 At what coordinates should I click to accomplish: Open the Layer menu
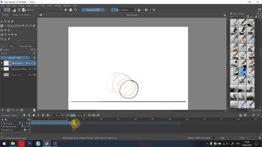pyautogui.click(x=29, y=6)
